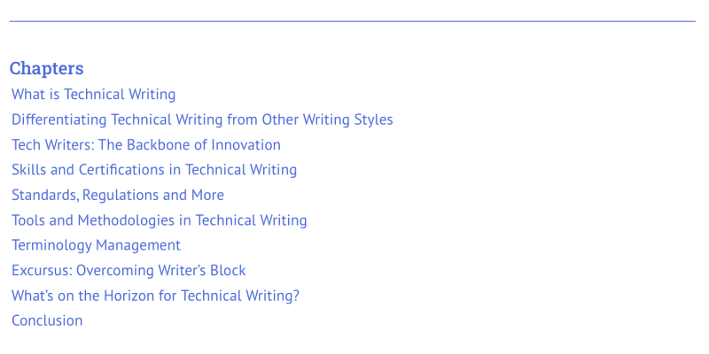This screenshot has height=354, width=709.
Task: Navigate to the Writer's Block excursus link
Action: (129, 271)
